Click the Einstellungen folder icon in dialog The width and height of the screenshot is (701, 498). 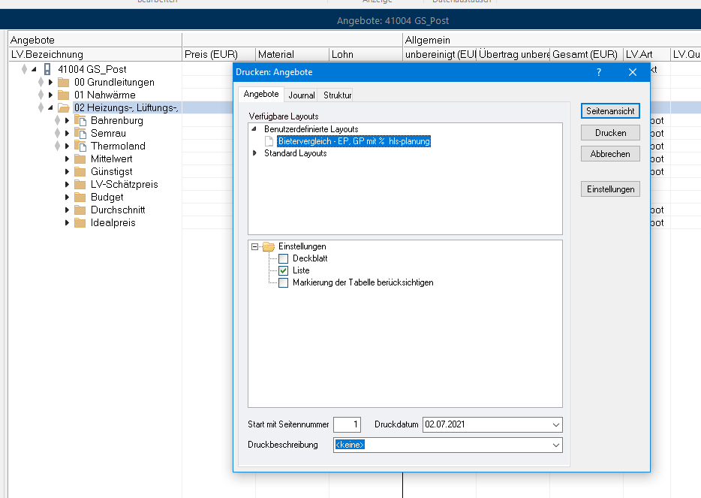point(269,246)
